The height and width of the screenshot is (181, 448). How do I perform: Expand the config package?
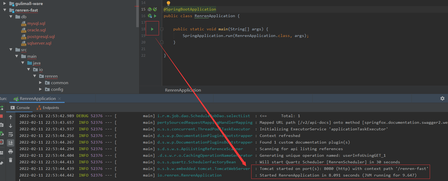(x=40, y=89)
